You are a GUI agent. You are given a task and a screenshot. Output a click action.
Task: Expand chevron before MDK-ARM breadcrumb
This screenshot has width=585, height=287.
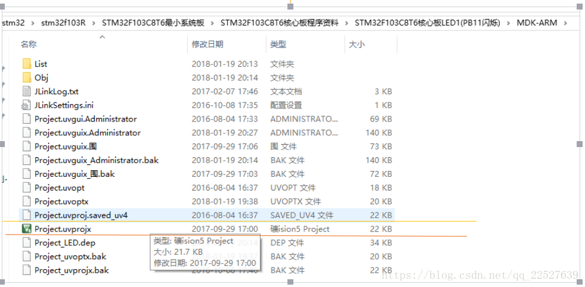pos(509,23)
